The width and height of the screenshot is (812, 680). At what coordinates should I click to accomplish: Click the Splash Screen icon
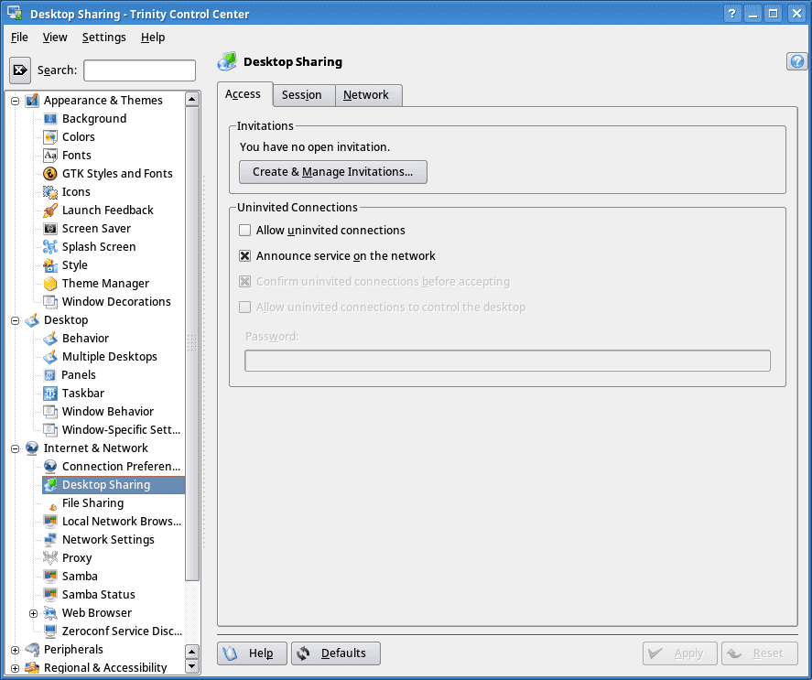[50, 246]
